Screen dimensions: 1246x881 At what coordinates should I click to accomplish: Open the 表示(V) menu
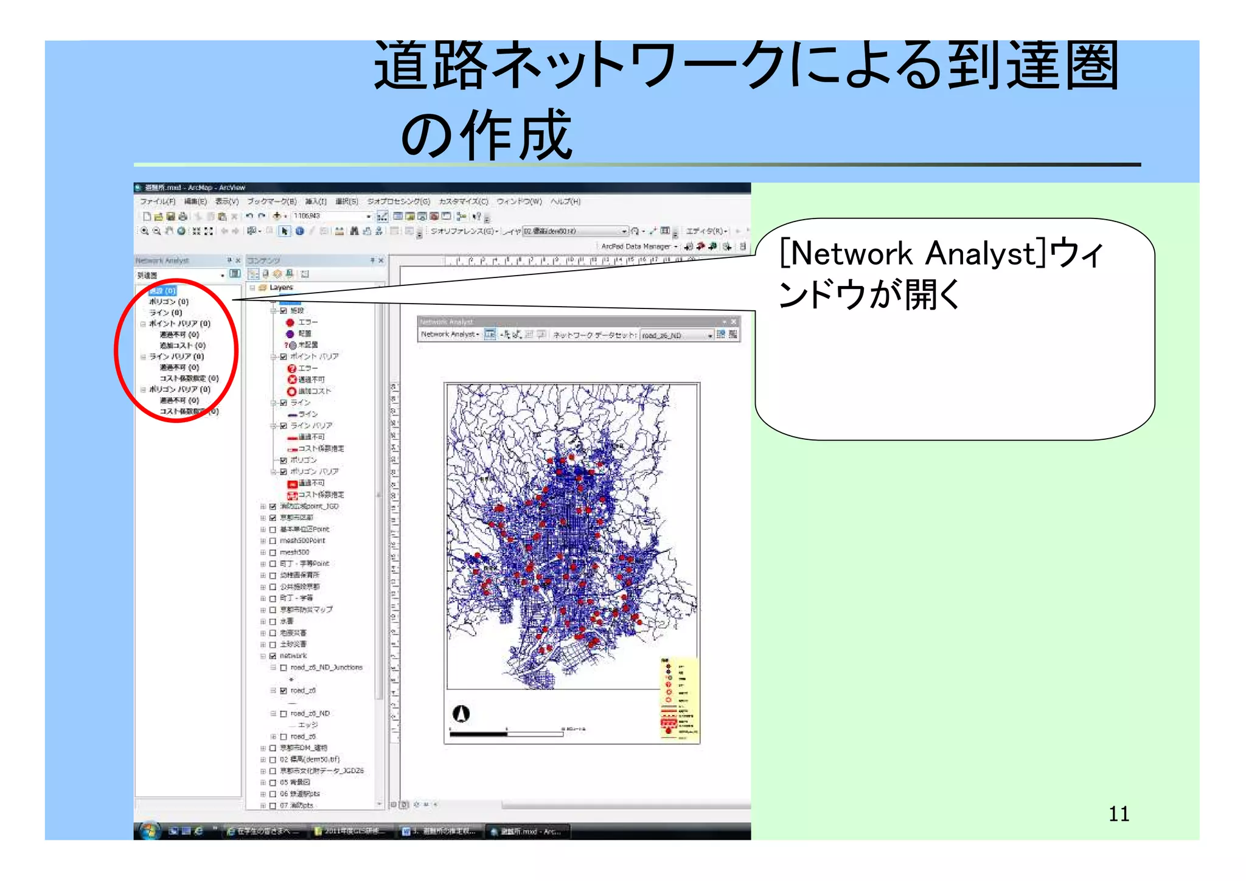coord(227,201)
